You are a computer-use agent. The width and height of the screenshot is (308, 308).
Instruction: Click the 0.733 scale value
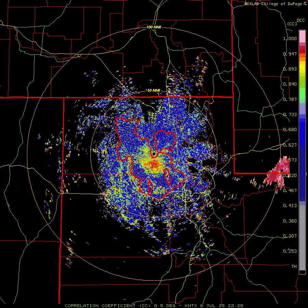(x=290, y=115)
